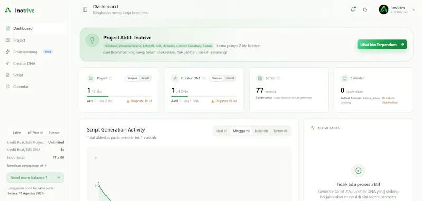The image size is (422, 201).
Task: Click the info icon beside Project card title
Action: 111,78
